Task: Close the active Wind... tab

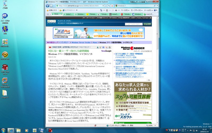Action: [61, 14]
